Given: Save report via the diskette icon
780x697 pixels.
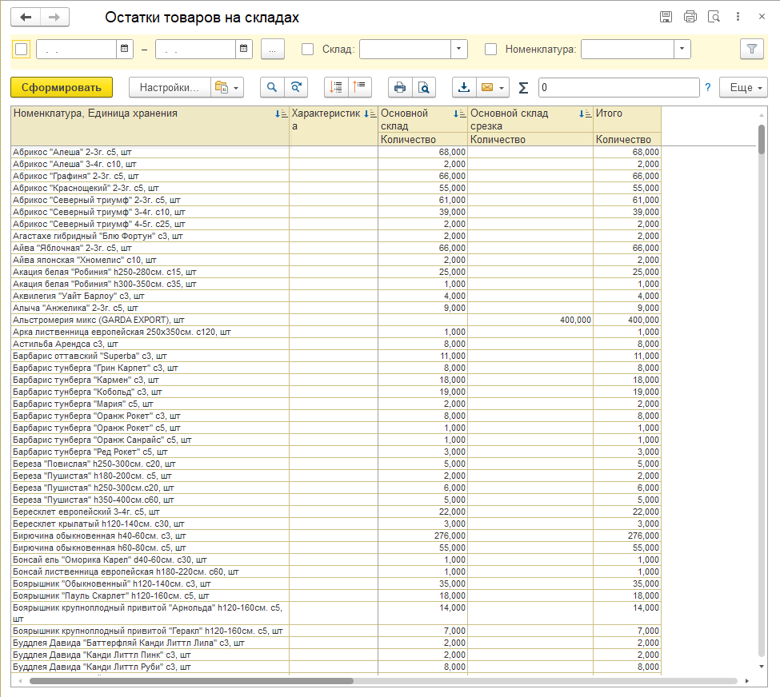Looking at the screenshot, I should (666, 17).
